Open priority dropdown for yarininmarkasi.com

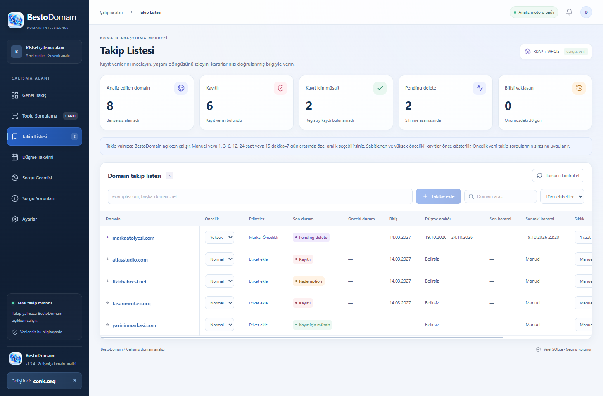(x=219, y=325)
